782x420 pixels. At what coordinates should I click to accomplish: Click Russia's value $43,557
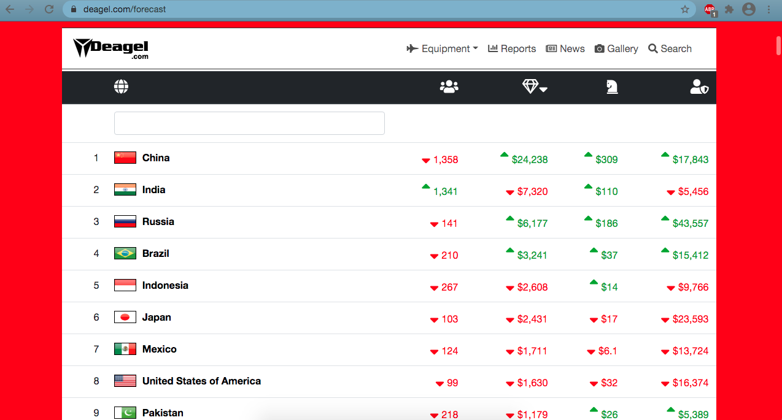click(691, 224)
